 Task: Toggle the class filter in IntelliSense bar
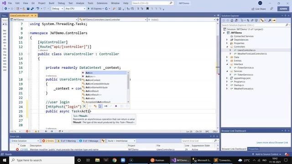pyautogui.click(x=95, y=106)
